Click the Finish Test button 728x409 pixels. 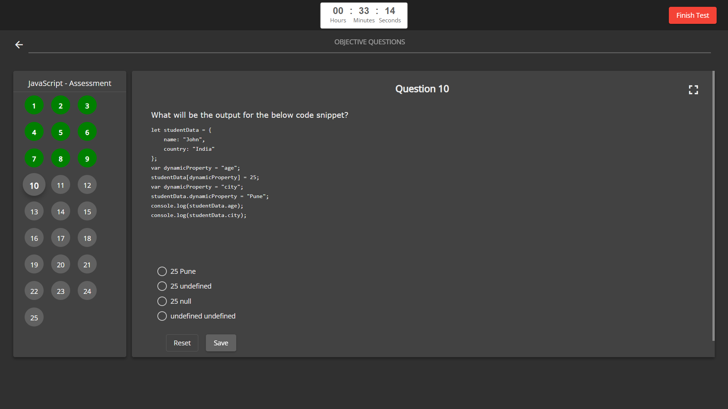692,16
